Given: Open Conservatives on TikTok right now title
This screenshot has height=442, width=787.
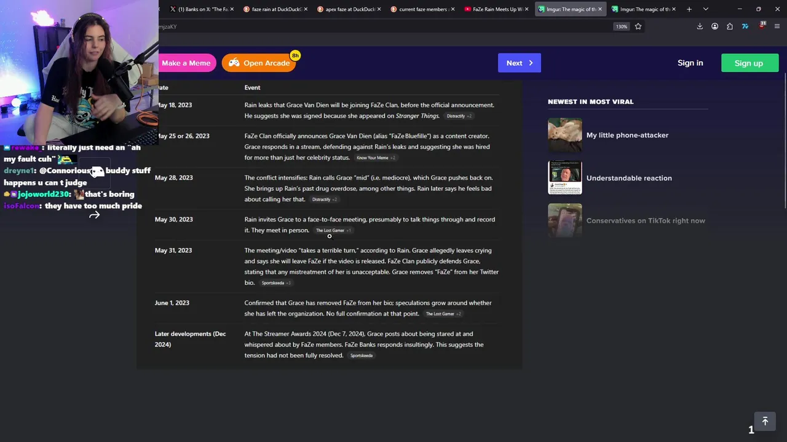Looking at the screenshot, I should (646, 220).
